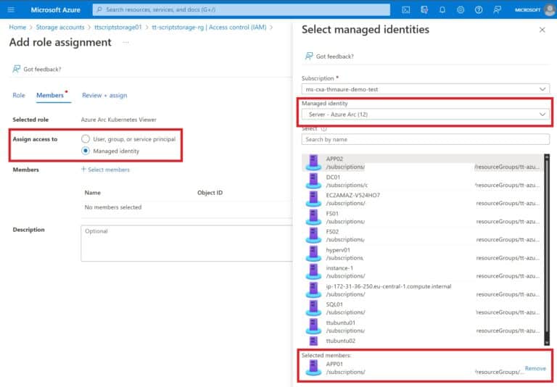The height and width of the screenshot is (387, 557).
Task: Go to tt-scriptstorage-rg Access control breadcrumb
Action: click(209, 27)
